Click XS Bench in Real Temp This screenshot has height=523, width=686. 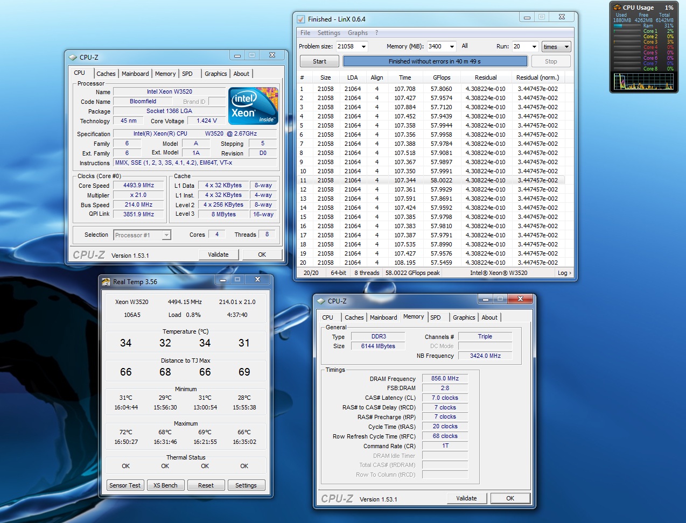click(165, 485)
